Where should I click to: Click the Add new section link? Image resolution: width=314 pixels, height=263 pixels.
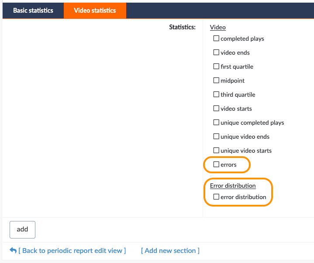(x=170, y=251)
